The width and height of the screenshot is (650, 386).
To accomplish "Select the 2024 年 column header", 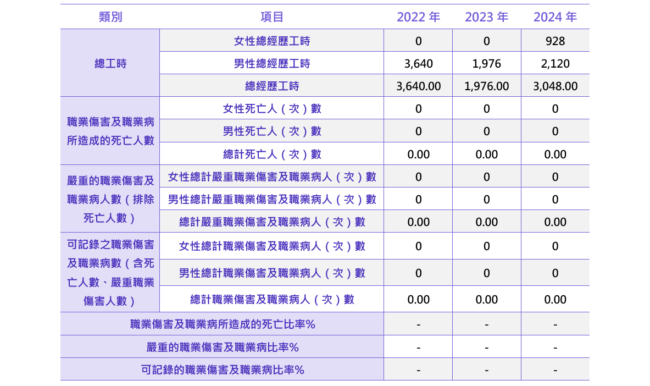I will (555, 17).
